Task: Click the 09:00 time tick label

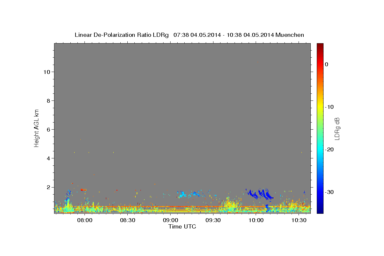Action: [x=171, y=220]
